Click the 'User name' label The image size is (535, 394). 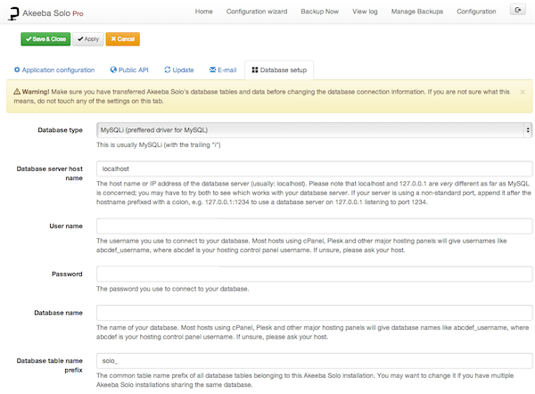[66, 226]
